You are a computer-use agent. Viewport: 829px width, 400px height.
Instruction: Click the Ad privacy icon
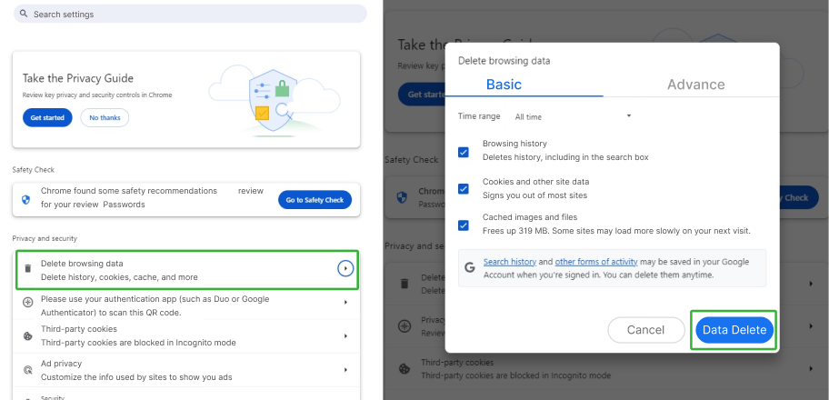pyautogui.click(x=28, y=370)
